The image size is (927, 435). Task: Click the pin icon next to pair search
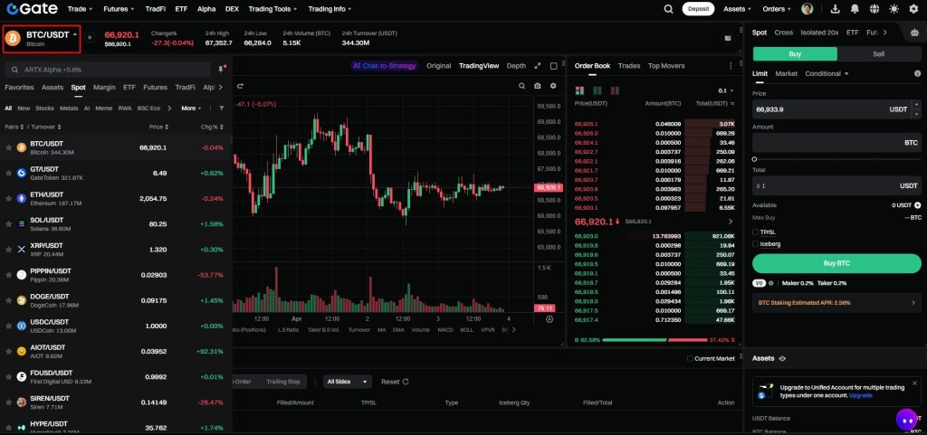click(222, 69)
